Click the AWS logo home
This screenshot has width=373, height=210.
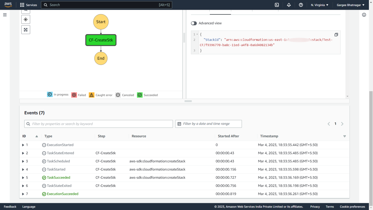(8, 5)
